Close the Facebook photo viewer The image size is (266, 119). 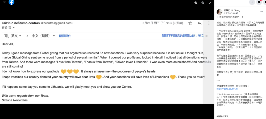pyautogui.click(x=4, y=2)
